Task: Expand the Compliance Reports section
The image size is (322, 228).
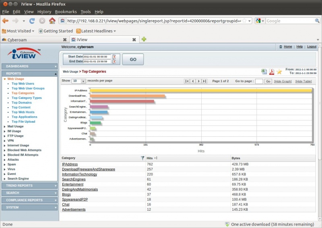Action: point(29,200)
